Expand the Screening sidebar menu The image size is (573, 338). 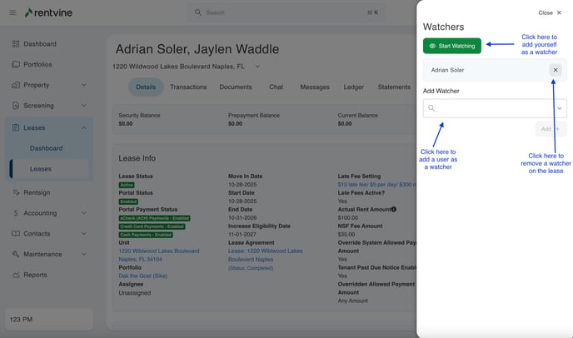tap(84, 106)
